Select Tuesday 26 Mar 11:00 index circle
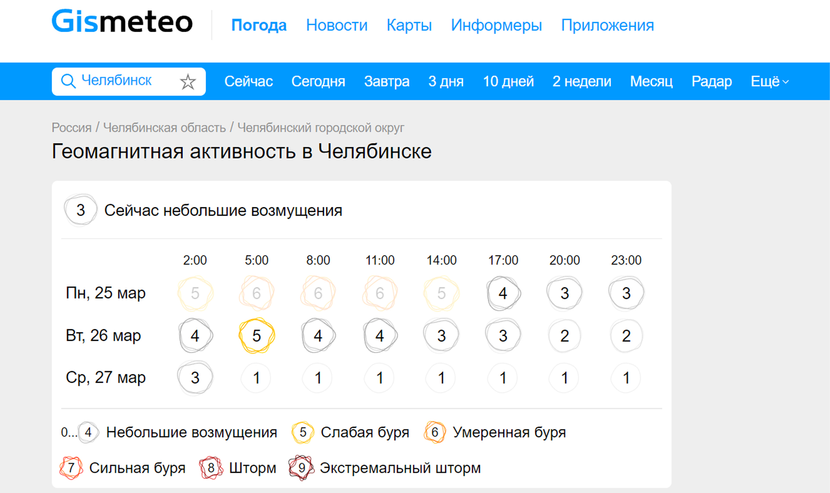Image resolution: width=830 pixels, height=493 pixels. [380, 336]
